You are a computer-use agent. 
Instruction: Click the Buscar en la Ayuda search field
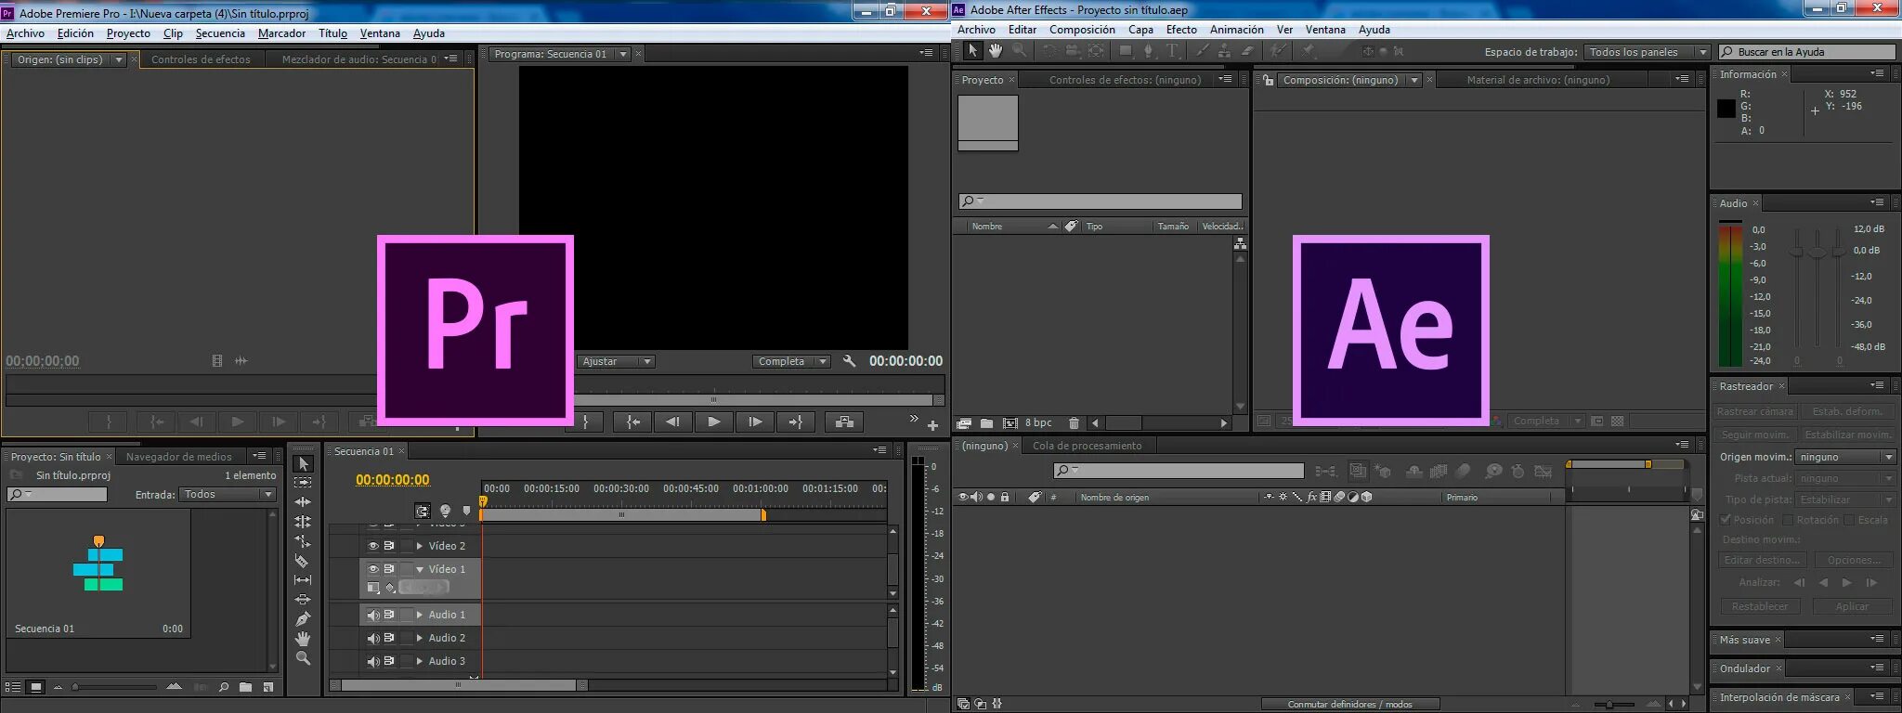pyautogui.click(x=1806, y=52)
